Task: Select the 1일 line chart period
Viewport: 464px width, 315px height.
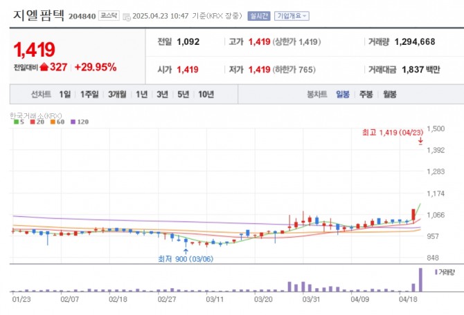Action: pyautogui.click(x=65, y=95)
